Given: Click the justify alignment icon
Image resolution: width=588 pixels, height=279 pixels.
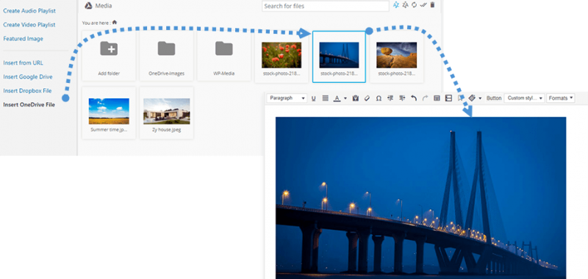Looking at the screenshot, I should pos(325,98).
